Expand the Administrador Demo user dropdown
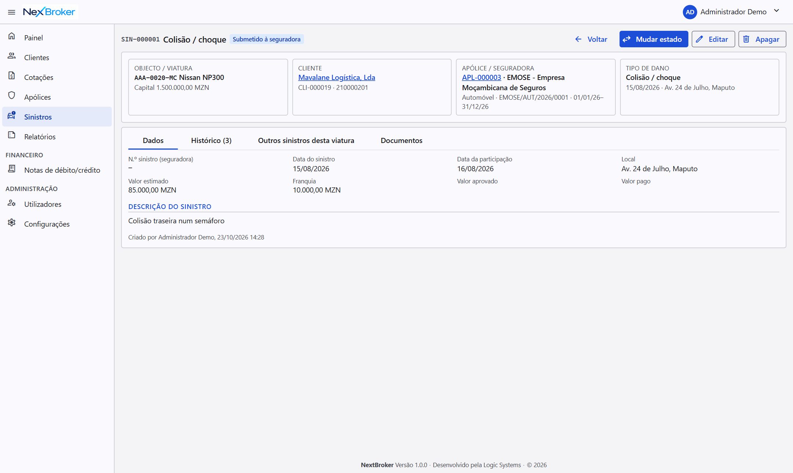Screen dimensions: 793x473 (x=776, y=11)
